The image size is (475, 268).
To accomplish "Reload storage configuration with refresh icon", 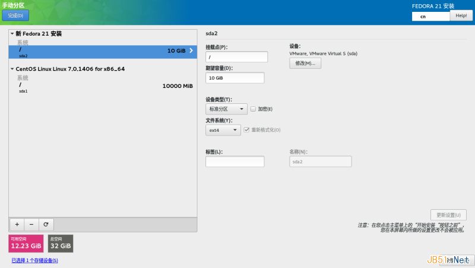I will pyautogui.click(x=46, y=225).
